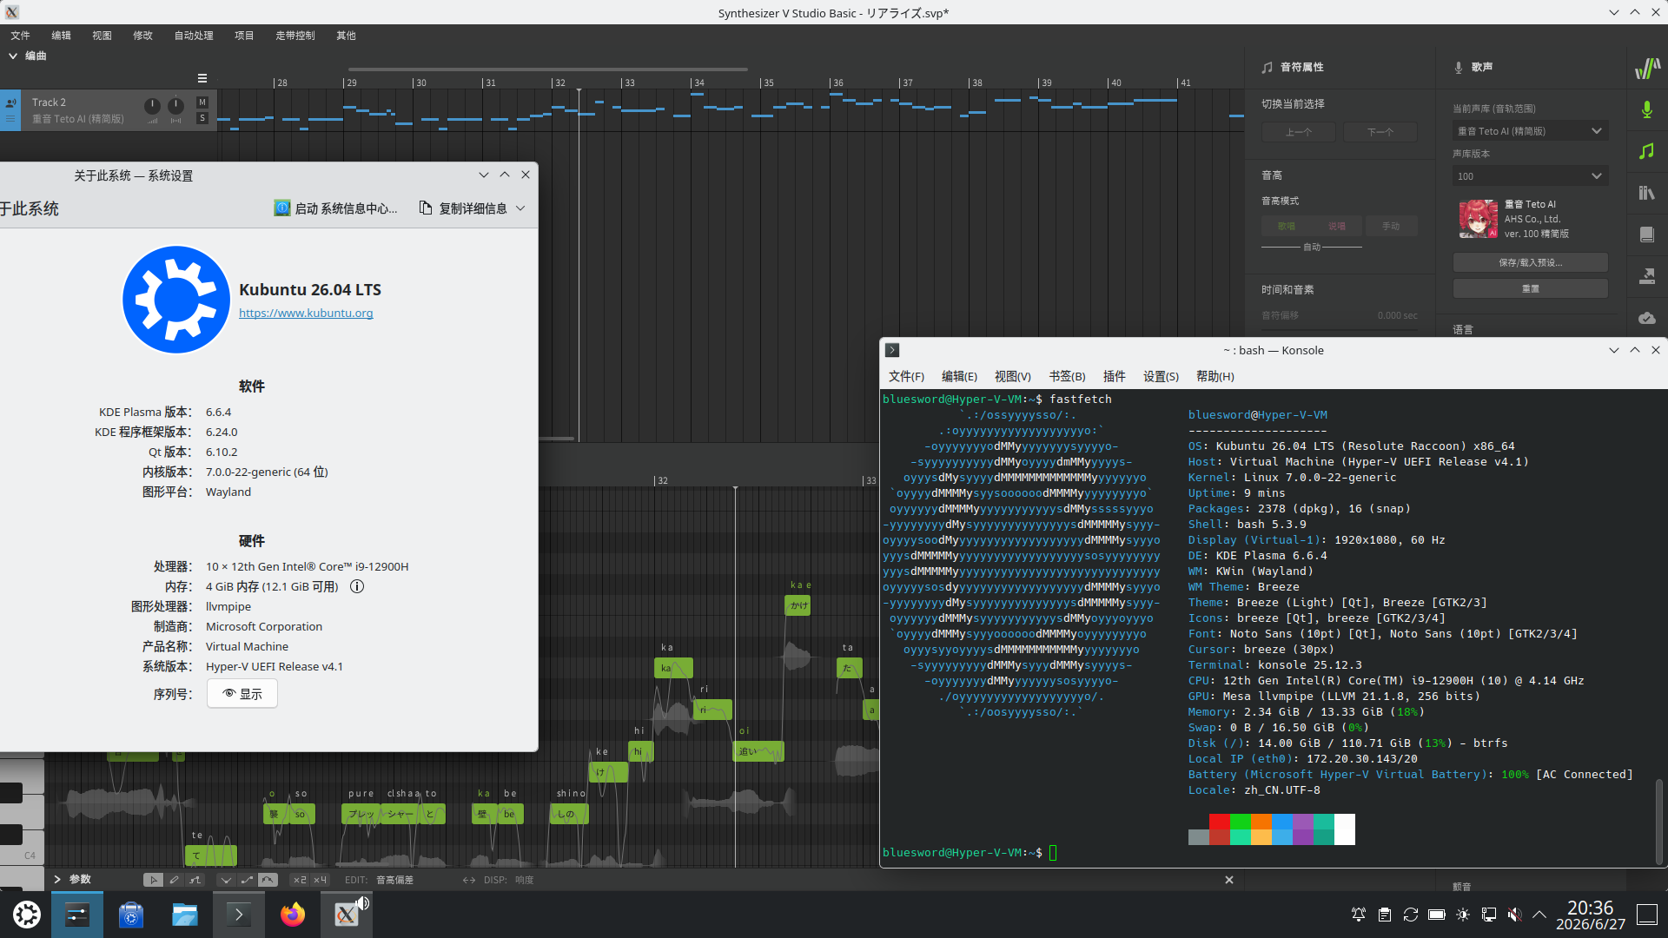Open the software updates tray icon
The width and height of the screenshot is (1668, 938).
1411,915
